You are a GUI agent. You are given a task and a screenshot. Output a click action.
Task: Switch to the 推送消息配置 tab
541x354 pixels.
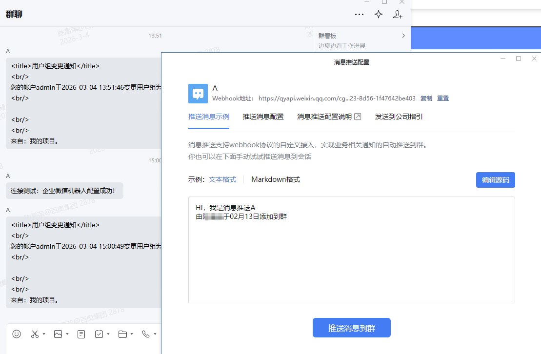coord(263,117)
